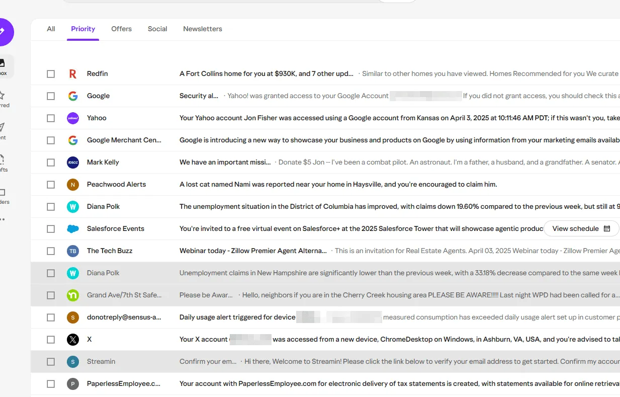Open the Newsletters tab
Image resolution: width=620 pixels, height=397 pixels.
pyautogui.click(x=203, y=29)
